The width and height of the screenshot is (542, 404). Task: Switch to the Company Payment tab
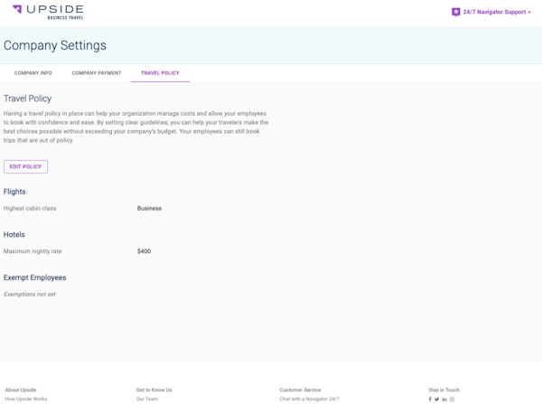(97, 72)
